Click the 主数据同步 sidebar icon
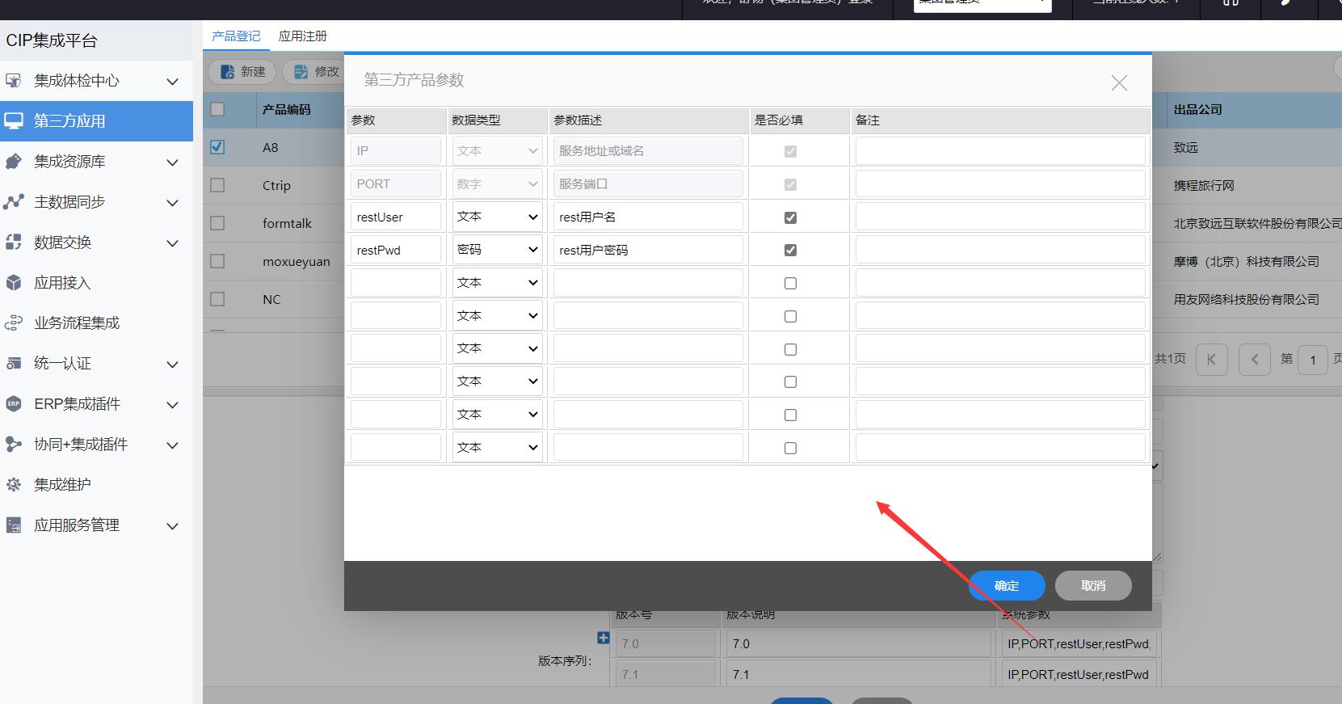1342x704 pixels. tap(14, 202)
